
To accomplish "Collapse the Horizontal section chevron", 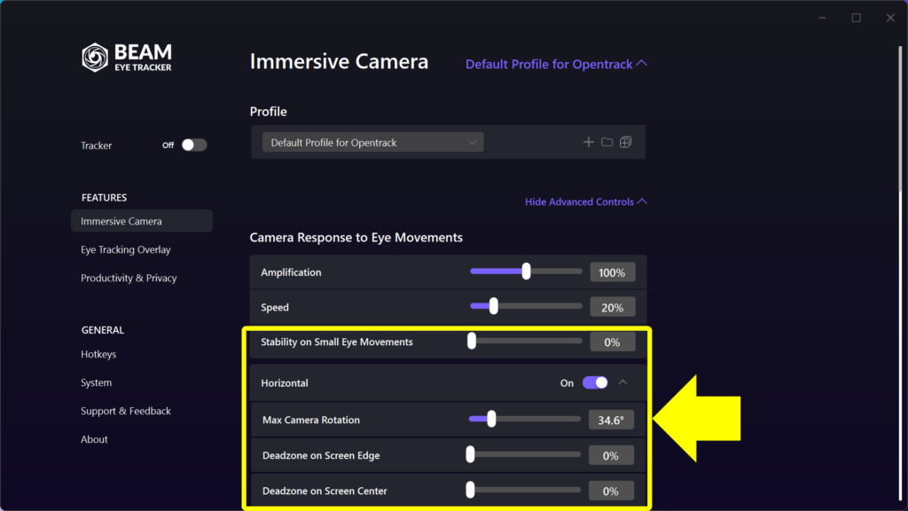I will [x=623, y=382].
